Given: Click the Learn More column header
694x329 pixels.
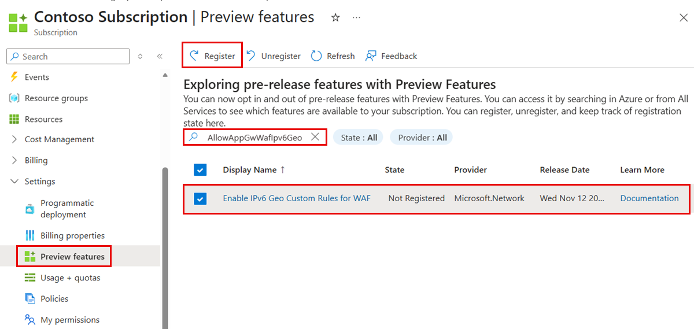Looking at the screenshot, I should [x=642, y=169].
